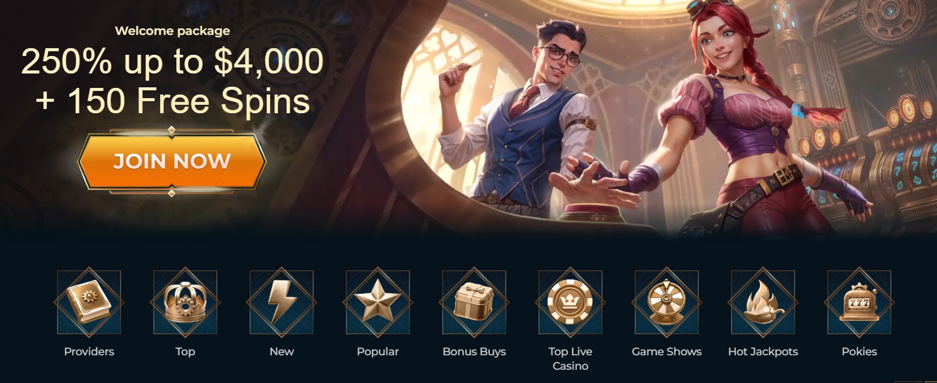
Task: Go to the Popular category label
Action: [x=378, y=352]
